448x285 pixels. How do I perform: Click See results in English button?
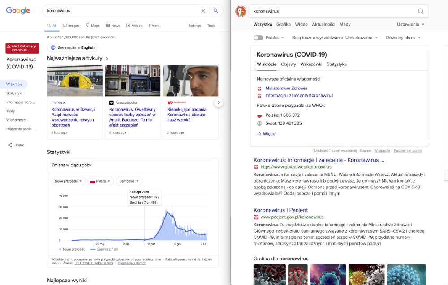pyautogui.click(x=73, y=47)
